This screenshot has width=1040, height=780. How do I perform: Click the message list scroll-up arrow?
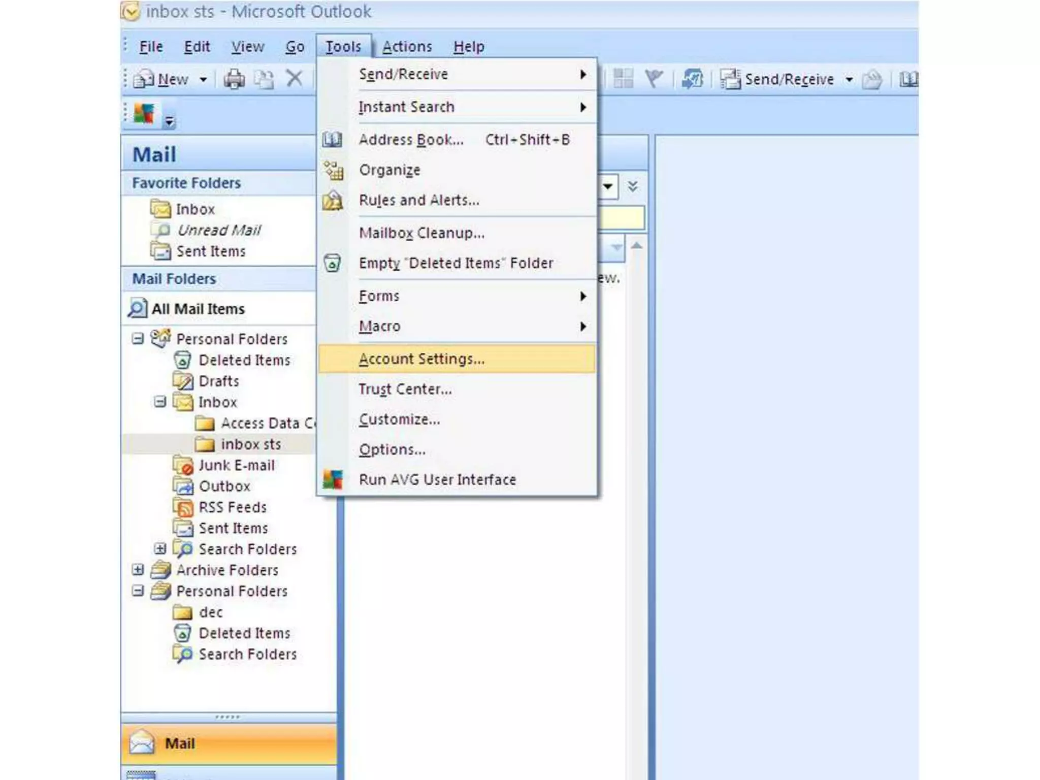(x=637, y=246)
